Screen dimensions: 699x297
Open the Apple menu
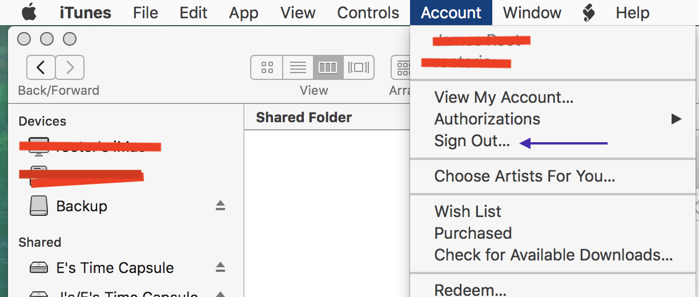pos(29,13)
